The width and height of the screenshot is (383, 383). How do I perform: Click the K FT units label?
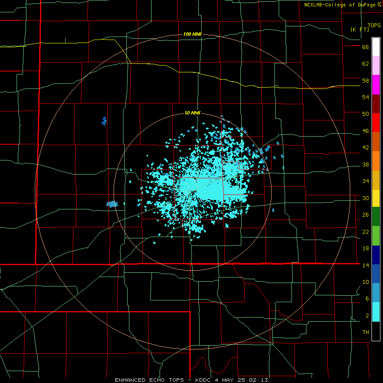[360, 29]
